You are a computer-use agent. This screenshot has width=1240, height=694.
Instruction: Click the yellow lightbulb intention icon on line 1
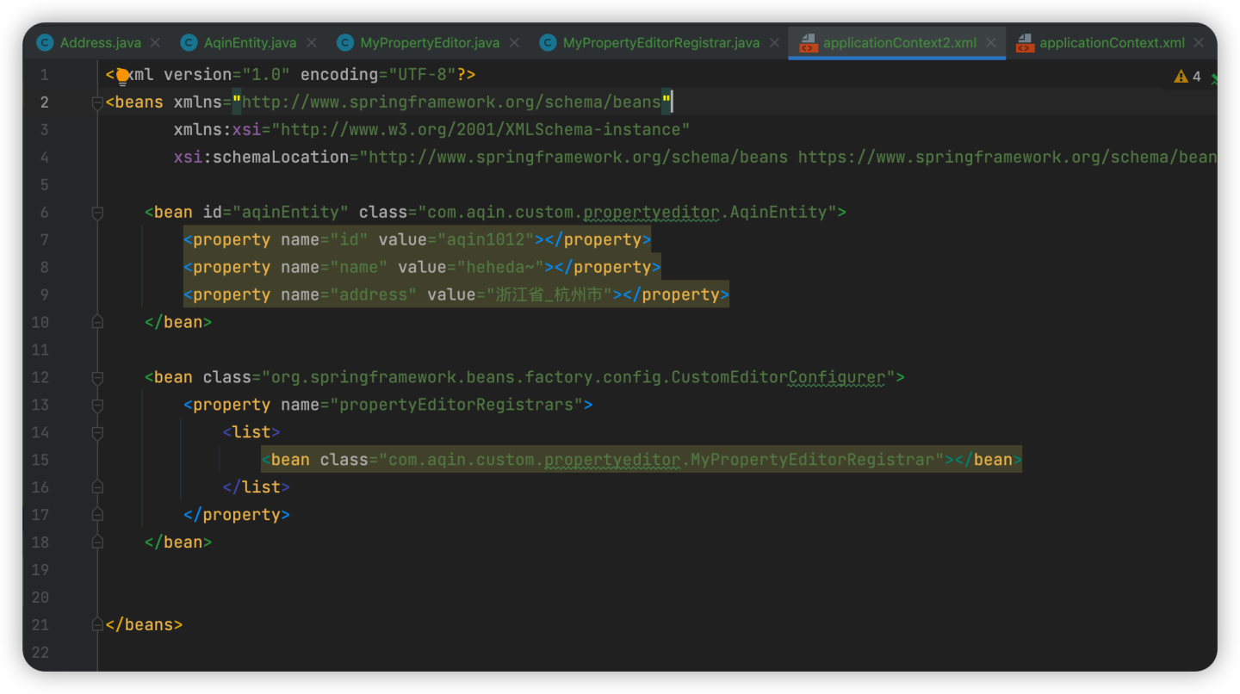[x=122, y=76]
